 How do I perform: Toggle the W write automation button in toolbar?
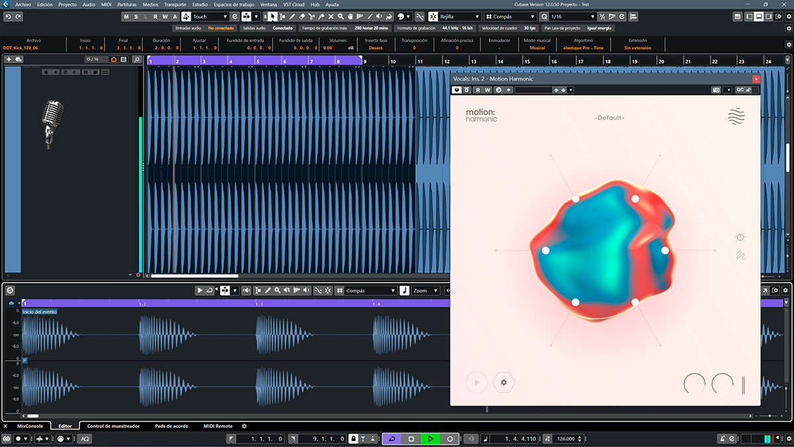point(165,16)
